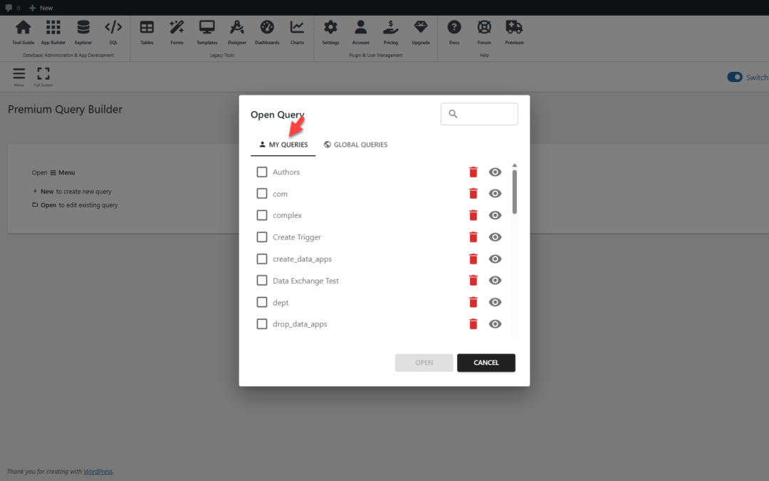Click the query list scrollbar thumb
The image size is (769, 481).
click(515, 192)
